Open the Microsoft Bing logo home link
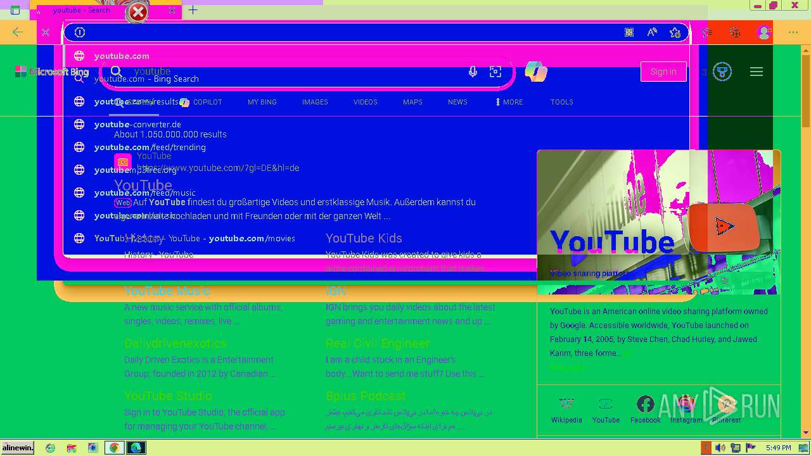 click(x=52, y=72)
